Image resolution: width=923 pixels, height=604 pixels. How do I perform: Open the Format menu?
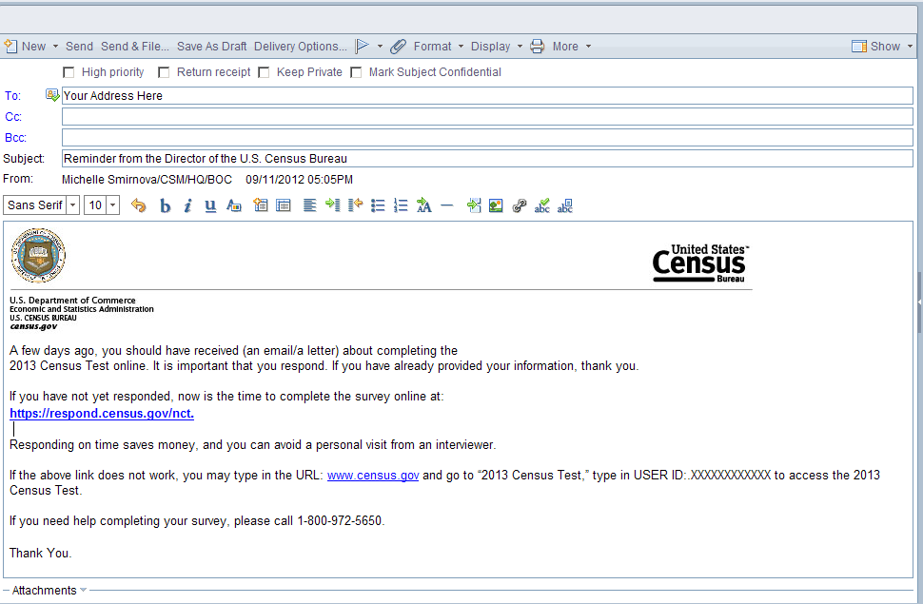pyautogui.click(x=432, y=46)
